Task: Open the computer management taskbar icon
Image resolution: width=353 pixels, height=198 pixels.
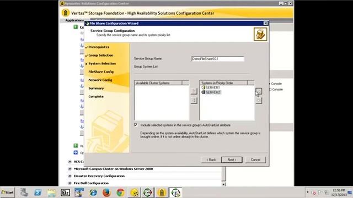Action: [79, 193]
